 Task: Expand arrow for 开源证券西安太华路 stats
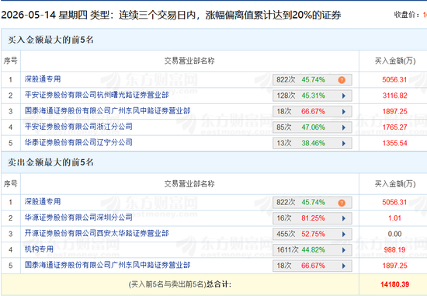(x=344, y=234)
